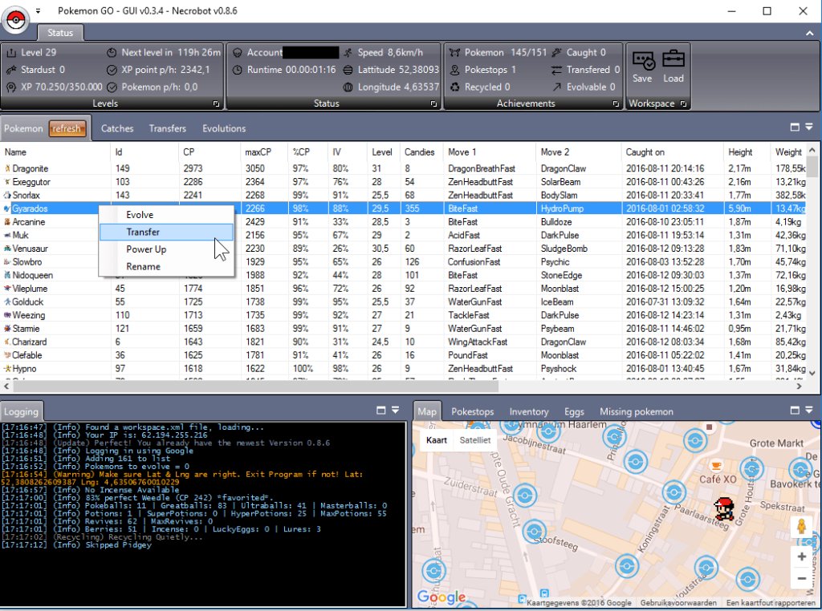Click the Account icon
The width and height of the screenshot is (822, 611).
coord(238,52)
